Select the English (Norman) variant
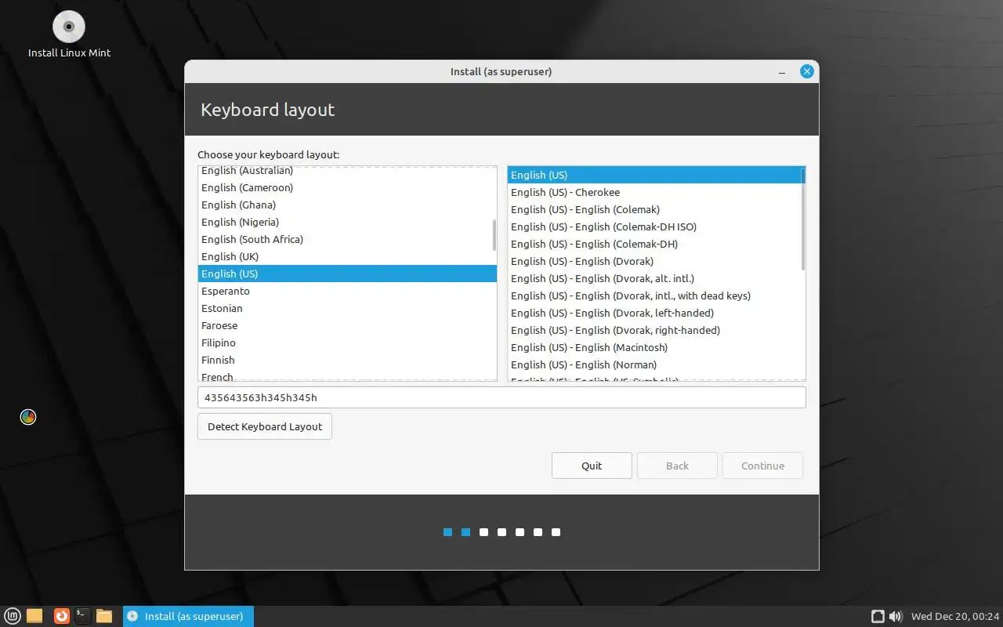The height and width of the screenshot is (627, 1003). pos(657,364)
